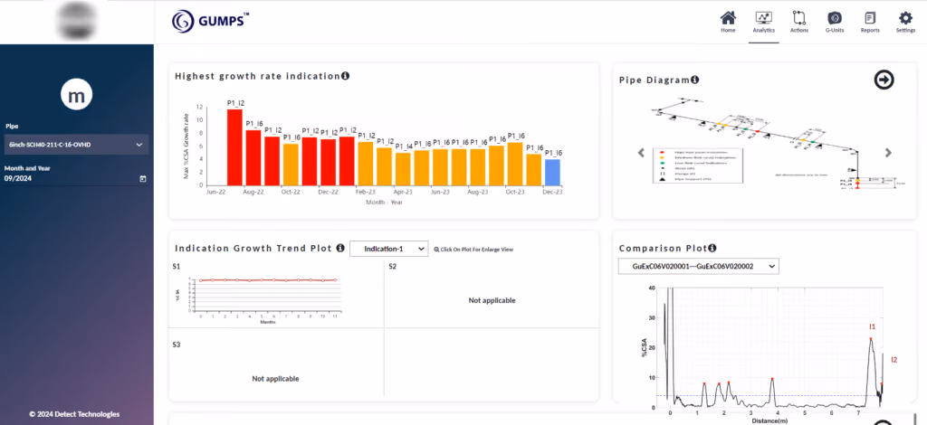Click the P1_I4 bar label

404,146
